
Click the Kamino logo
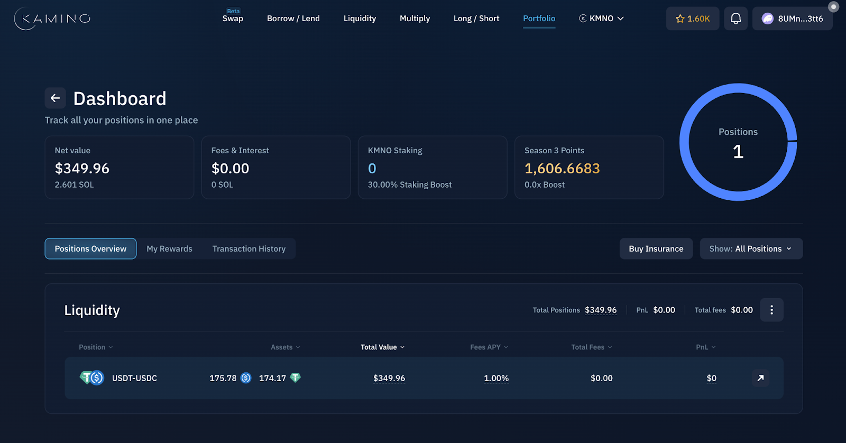(52, 19)
